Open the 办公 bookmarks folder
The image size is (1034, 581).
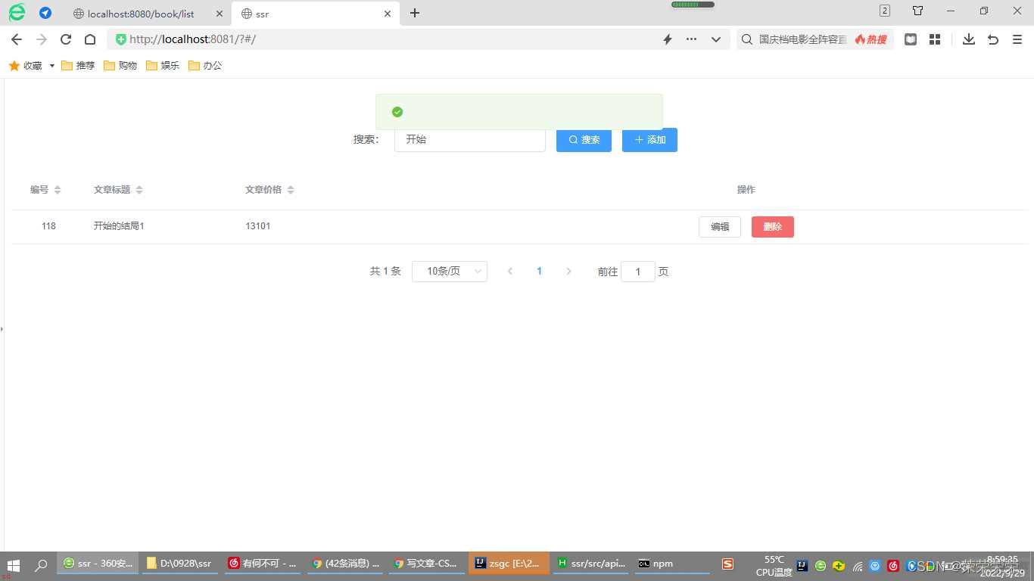(205, 66)
